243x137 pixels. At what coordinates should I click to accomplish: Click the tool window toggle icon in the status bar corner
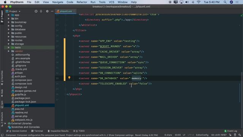click(x=2, y=135)
